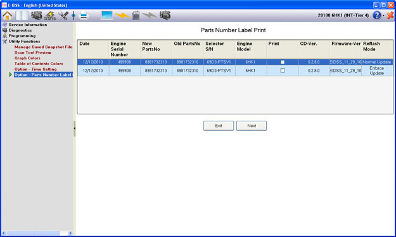Click sidebar horizontal scrollbar left arrow
This screenshot has height=237, width=396.
click(x=4, y=233)
